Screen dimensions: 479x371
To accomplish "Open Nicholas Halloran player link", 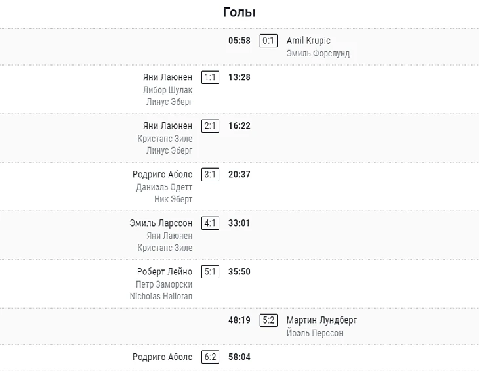I will click(x=161, y=296).
